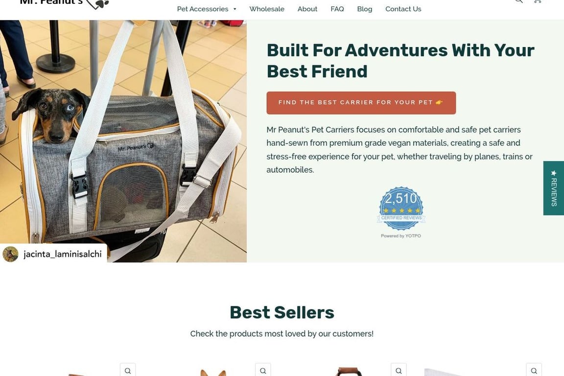564x376 pixels.
Task: Open the shopping cart icon
Action: pos(538,1)
